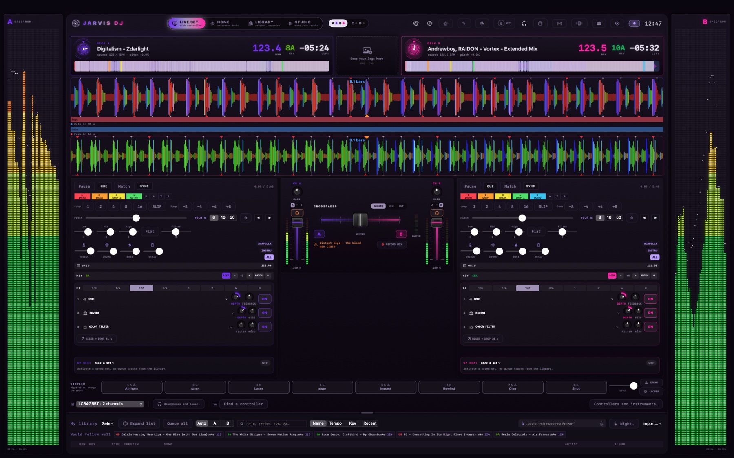The width and height of the screenshot is (734, 458).
Task: Click the deck A spinning platter icon
Action: (x=84, y=49)
